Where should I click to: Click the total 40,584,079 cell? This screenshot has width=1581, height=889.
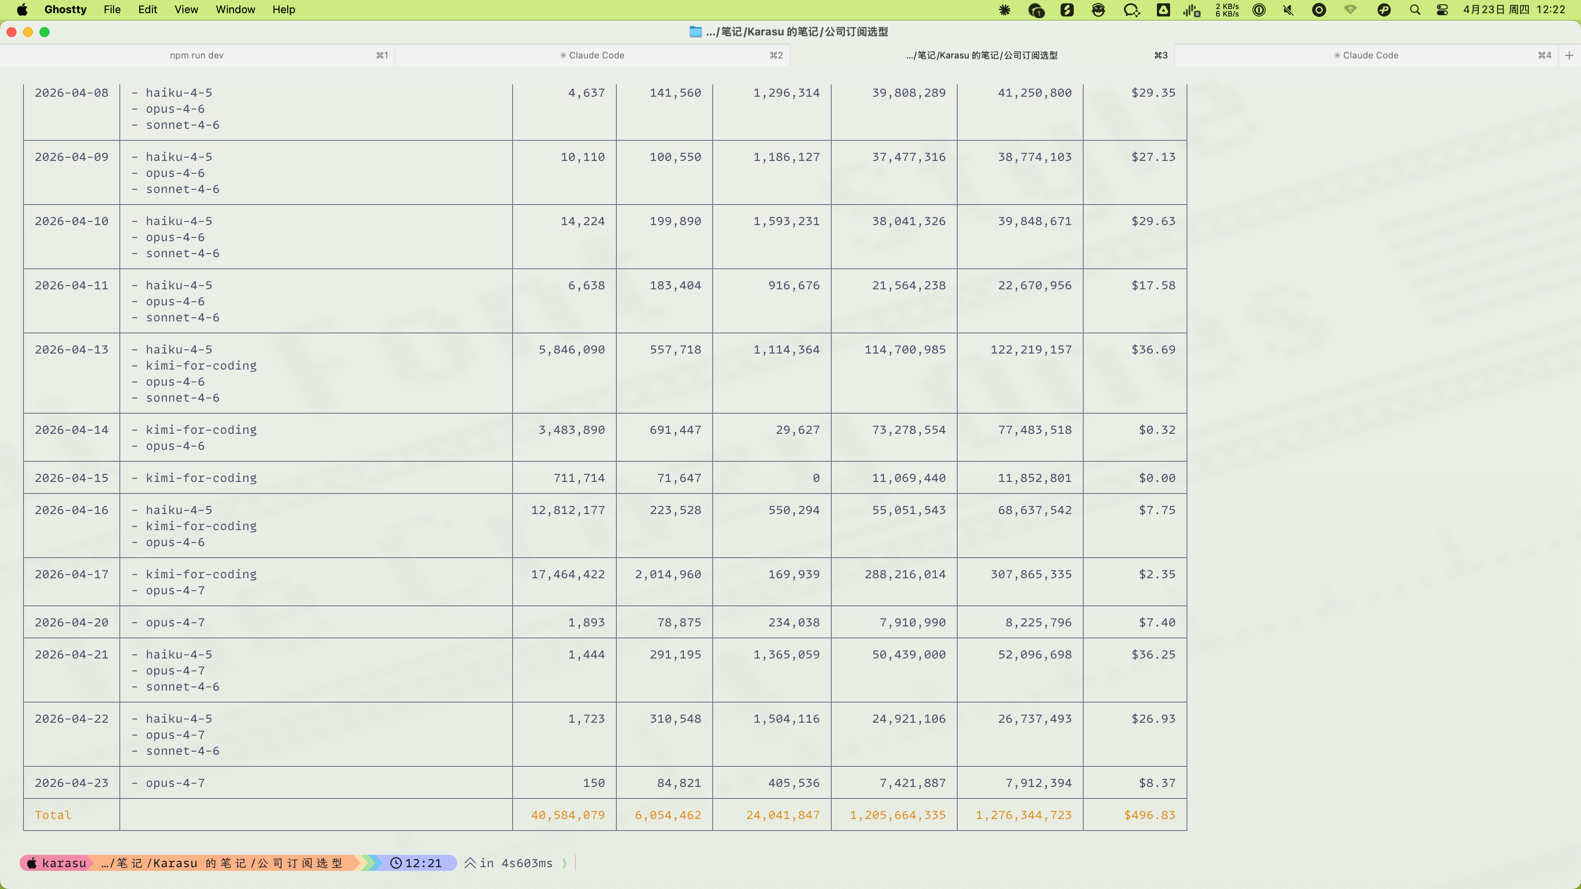[x=568, y=815]
